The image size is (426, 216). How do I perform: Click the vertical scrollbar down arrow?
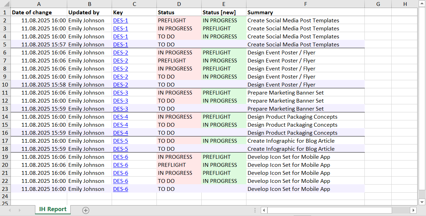point(422,202)
